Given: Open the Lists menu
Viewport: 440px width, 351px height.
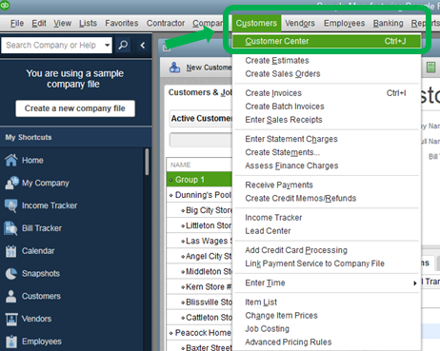Looking at the screenshot, I should coord(88,23).
